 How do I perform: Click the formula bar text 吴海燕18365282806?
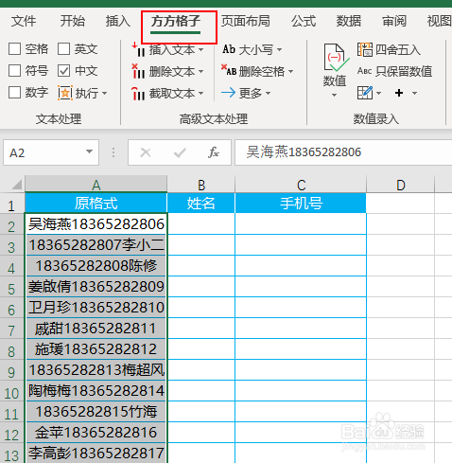point(304,152)
